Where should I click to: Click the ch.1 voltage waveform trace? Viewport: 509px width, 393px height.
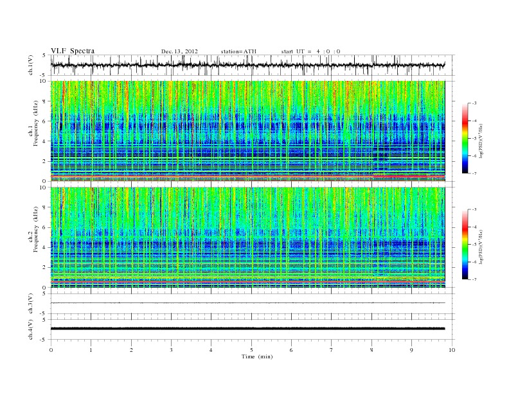[247, 65]
